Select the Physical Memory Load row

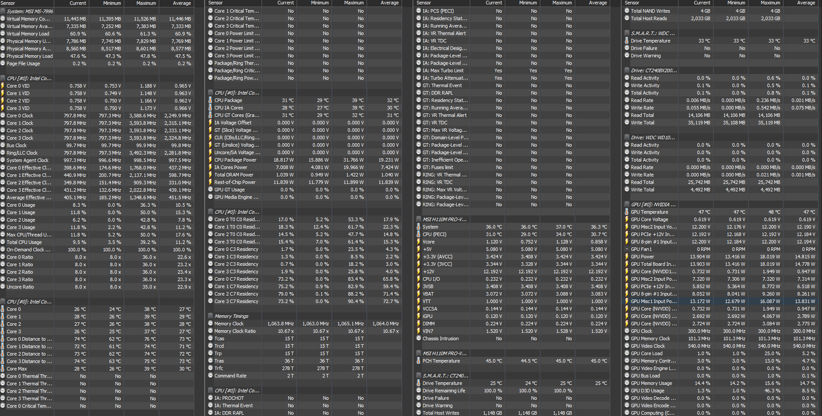pyautogui.click(x=97, y=56)
